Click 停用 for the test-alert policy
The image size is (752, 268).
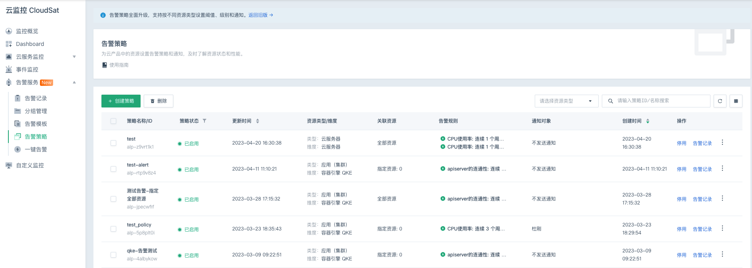[x=681, y=169]
